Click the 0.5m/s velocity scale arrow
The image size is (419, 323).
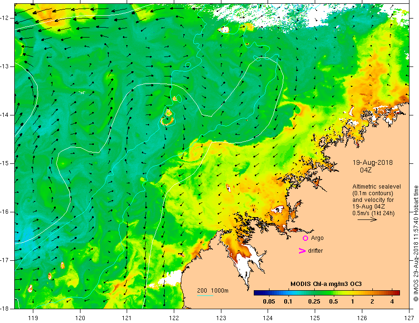367,219
